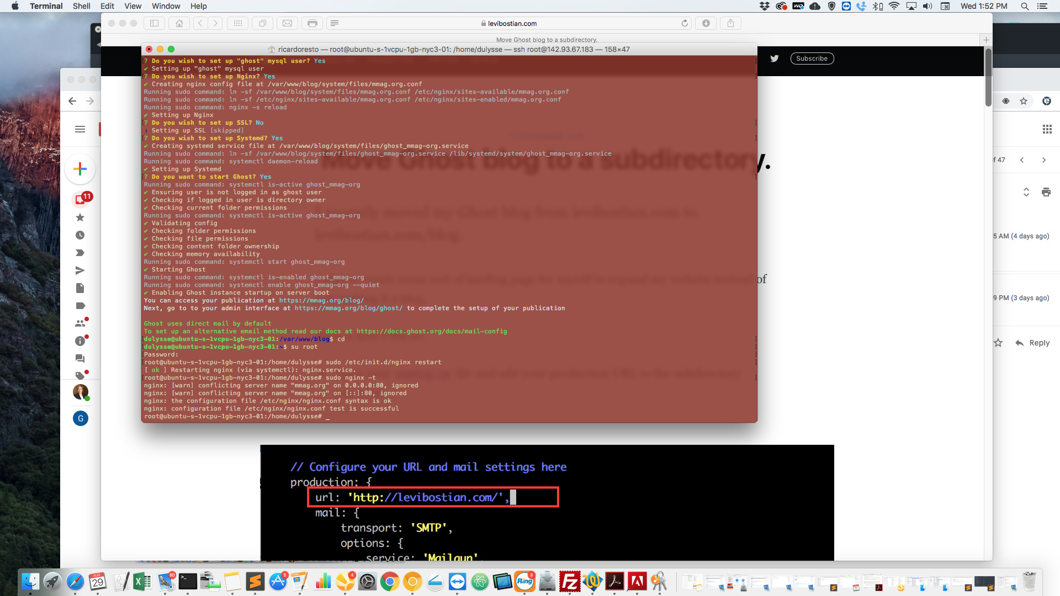
Task: Click volume icon in menu bar
Action: pyautogui.click(x=928, y=6)
